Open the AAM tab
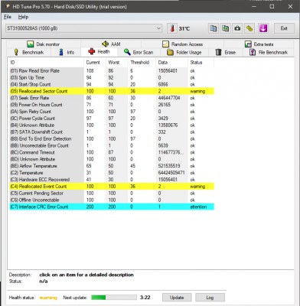Image resolution: width=300 pixels, height=306 pixels. pyautogui.click(x=111, y=44)
